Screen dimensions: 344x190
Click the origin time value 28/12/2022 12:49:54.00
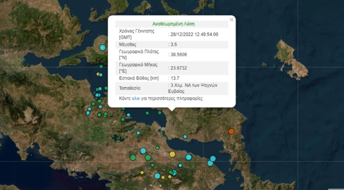tap(194, 34)
